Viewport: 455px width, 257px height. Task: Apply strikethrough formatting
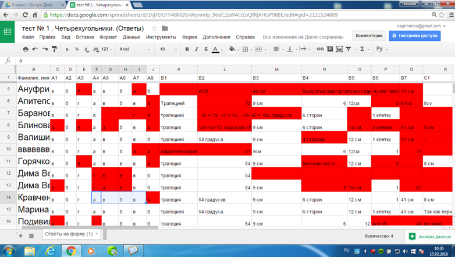coord(206,50)
